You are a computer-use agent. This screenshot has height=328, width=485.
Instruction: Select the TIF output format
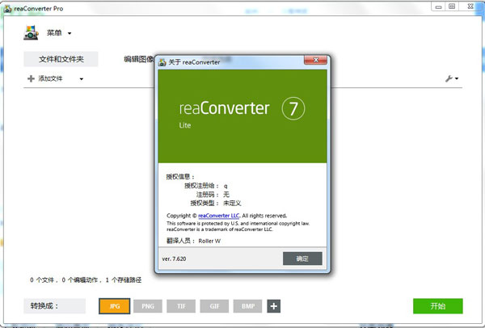click(x=181, y=306)
